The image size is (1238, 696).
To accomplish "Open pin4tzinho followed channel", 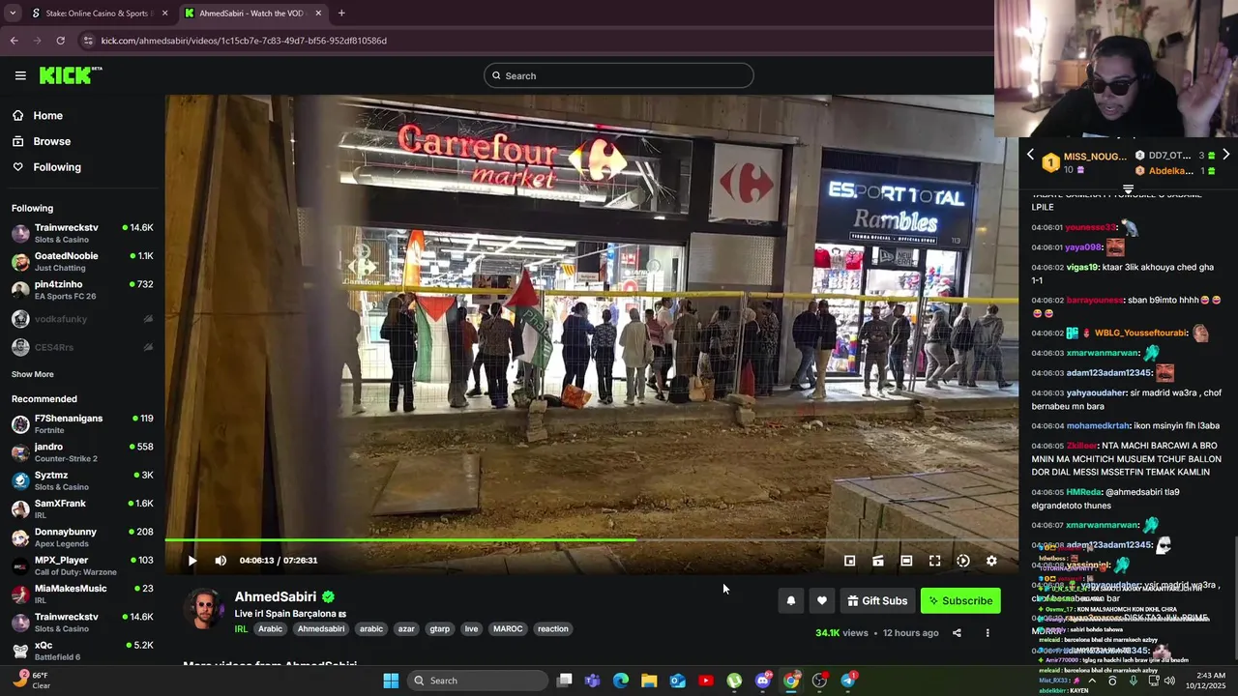I will click(x=82, y=290).
